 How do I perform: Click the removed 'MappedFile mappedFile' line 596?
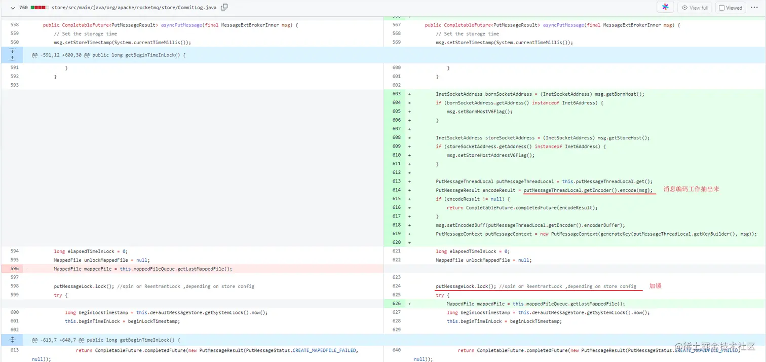(143, 269)
